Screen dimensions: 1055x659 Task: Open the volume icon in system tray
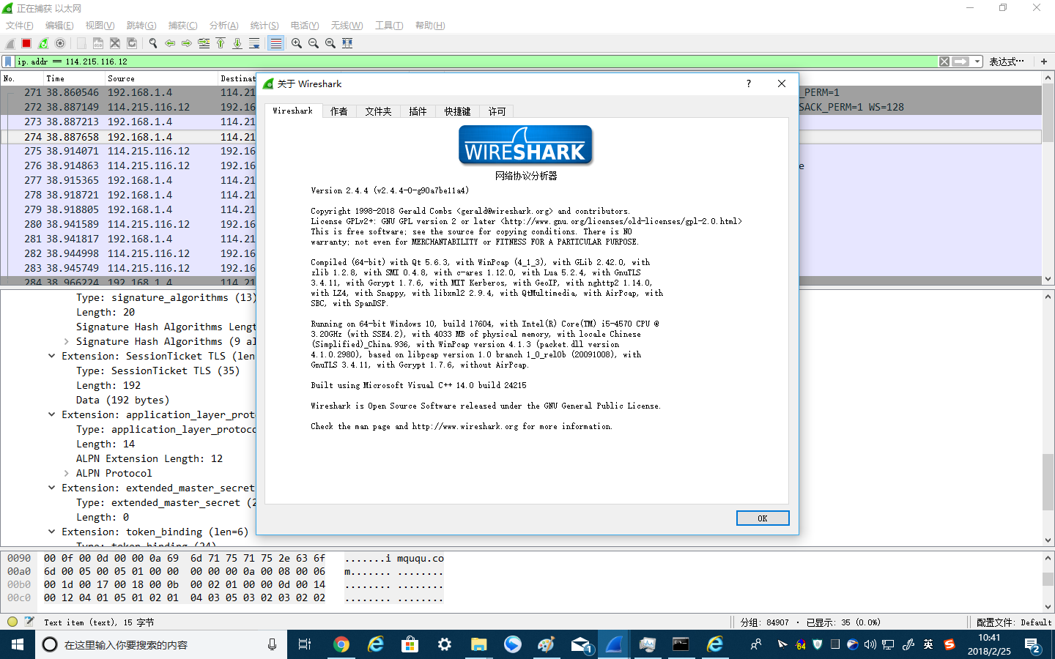click(869, 645)
